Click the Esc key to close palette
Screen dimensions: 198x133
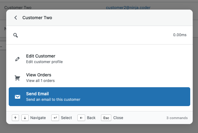(106, 118)
